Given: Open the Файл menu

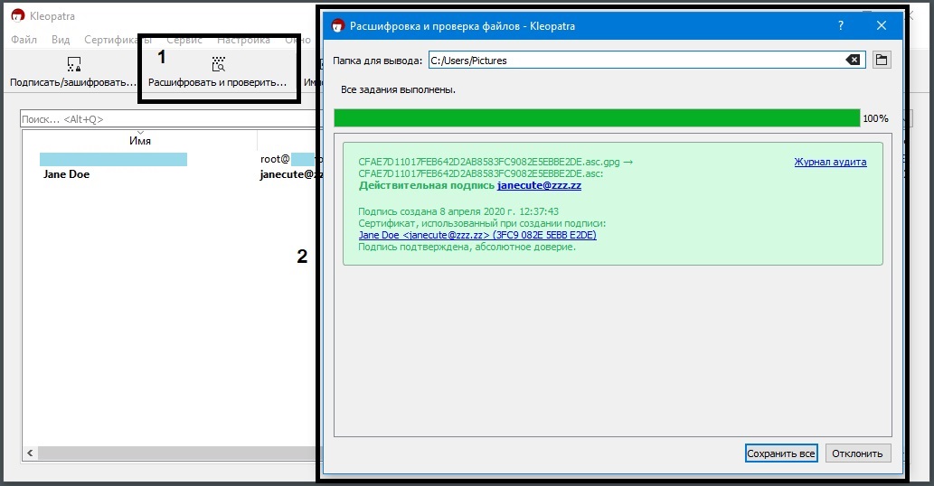Looking at the screenshot, I should click(x=24, y=40).
